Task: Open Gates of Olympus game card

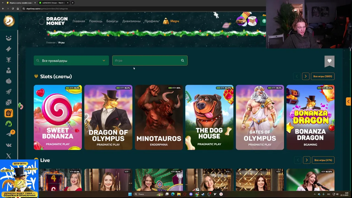Action: pos(260,117)
